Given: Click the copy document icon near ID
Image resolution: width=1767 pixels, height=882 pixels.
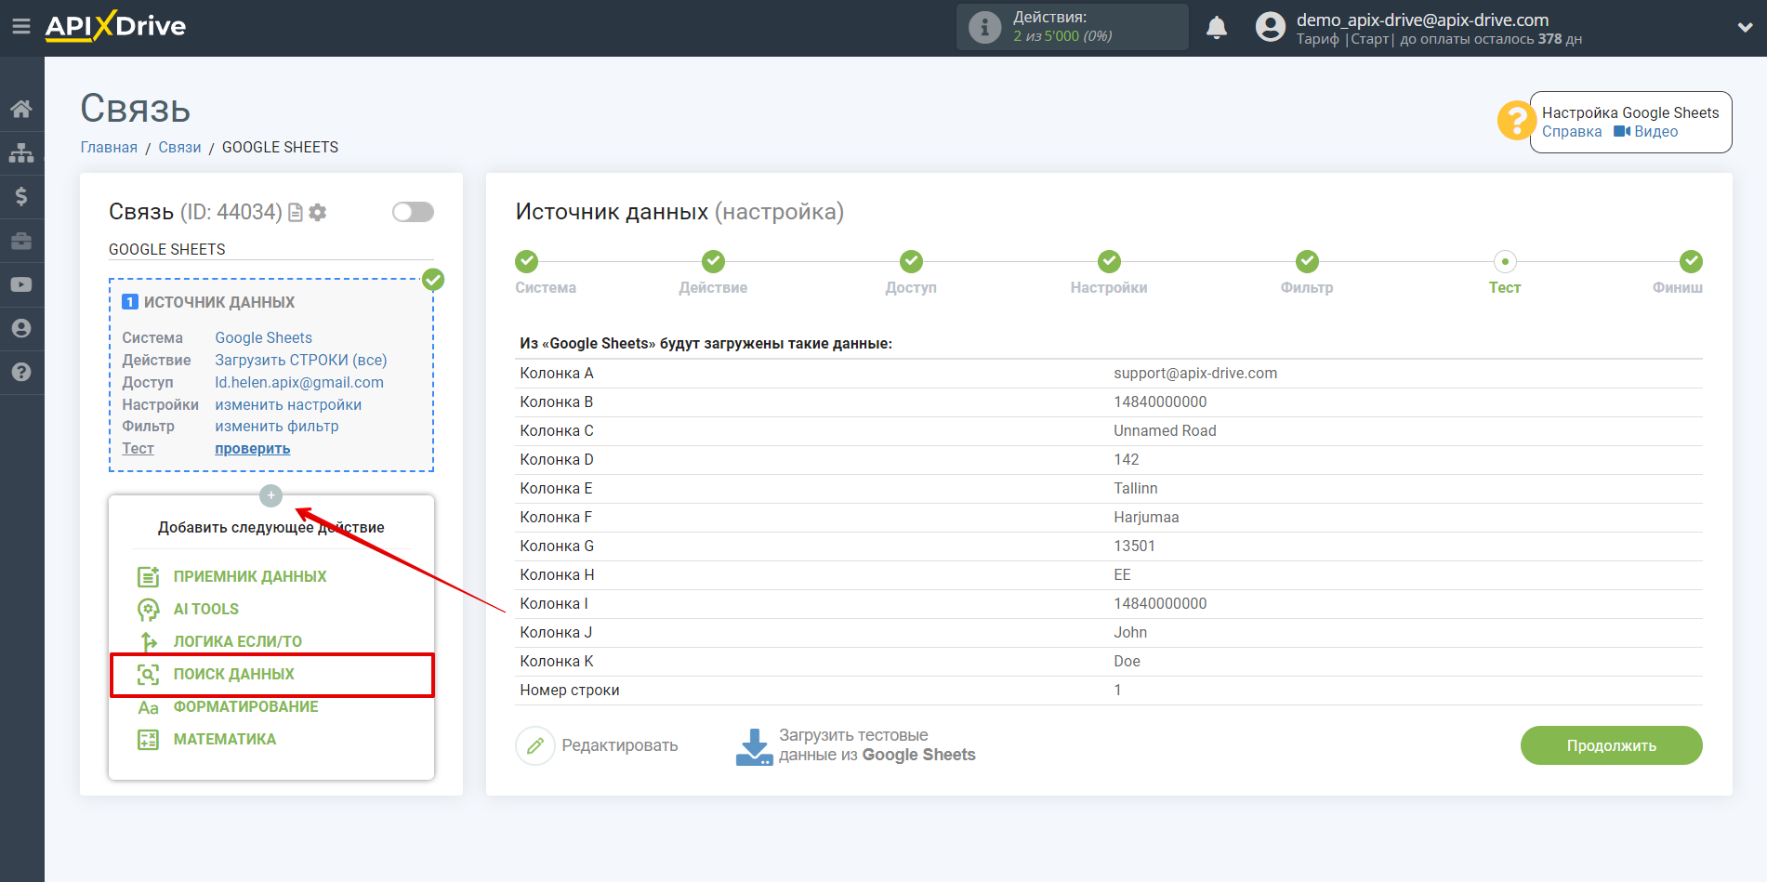Looking at the screenshot, I should [x=296, y=213].
